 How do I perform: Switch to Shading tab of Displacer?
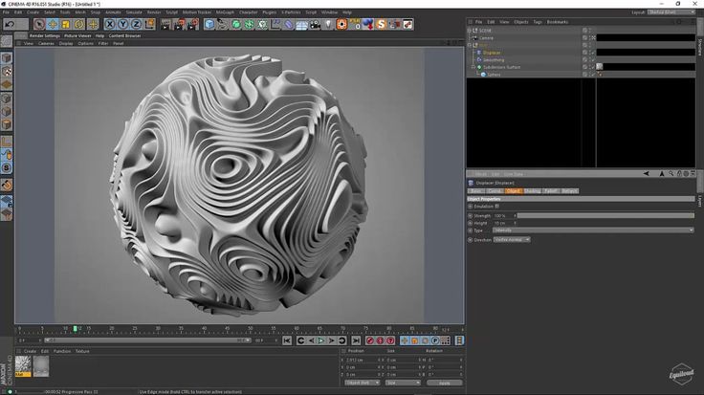532,190
